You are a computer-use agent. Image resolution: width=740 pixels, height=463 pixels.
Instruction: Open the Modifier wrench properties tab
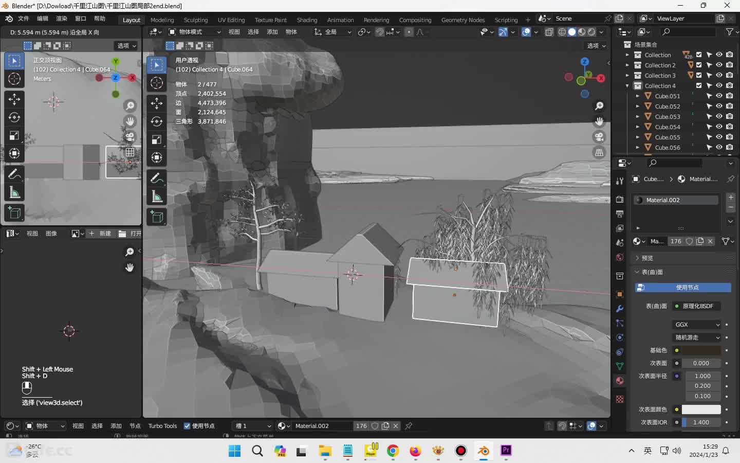pos(620,309)
